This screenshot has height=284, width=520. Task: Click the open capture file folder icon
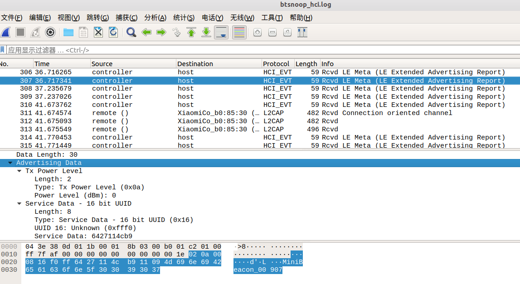tap(68, 32)
